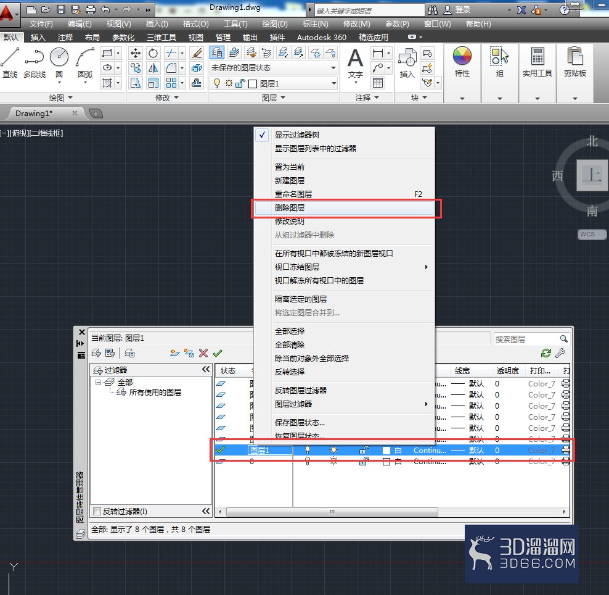Click 全部选择 in context menu
609x595 pixels.
344,331
